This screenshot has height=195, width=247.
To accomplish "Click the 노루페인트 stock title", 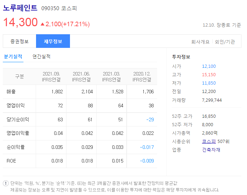I will pyautogui.click(x=20, y=8).
